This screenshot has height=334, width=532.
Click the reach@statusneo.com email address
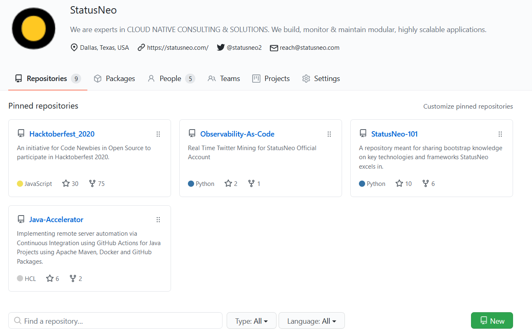(309, 48)
